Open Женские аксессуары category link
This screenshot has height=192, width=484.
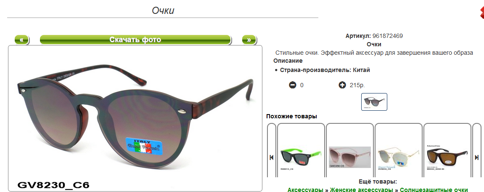pyautogui.click(x=362, y=189)
